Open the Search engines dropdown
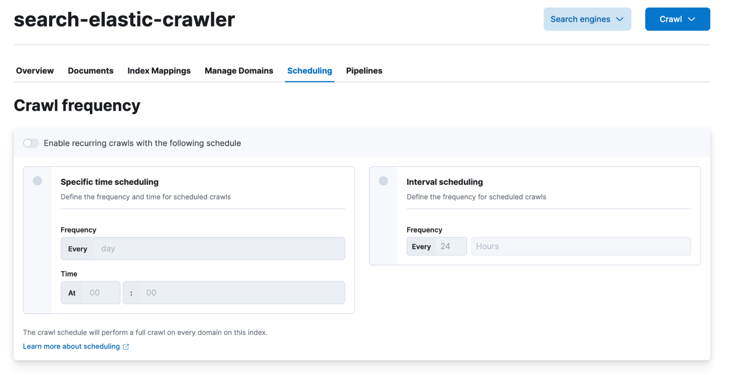Image resolution: width=735 pixels, height=375 pixels. (x=587, y=19)
